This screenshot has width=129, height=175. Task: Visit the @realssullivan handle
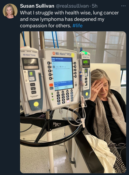(72, 6)
